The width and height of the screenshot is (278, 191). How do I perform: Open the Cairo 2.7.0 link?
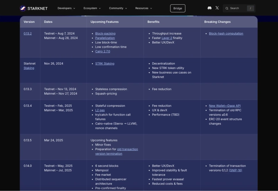coord(103,51)
